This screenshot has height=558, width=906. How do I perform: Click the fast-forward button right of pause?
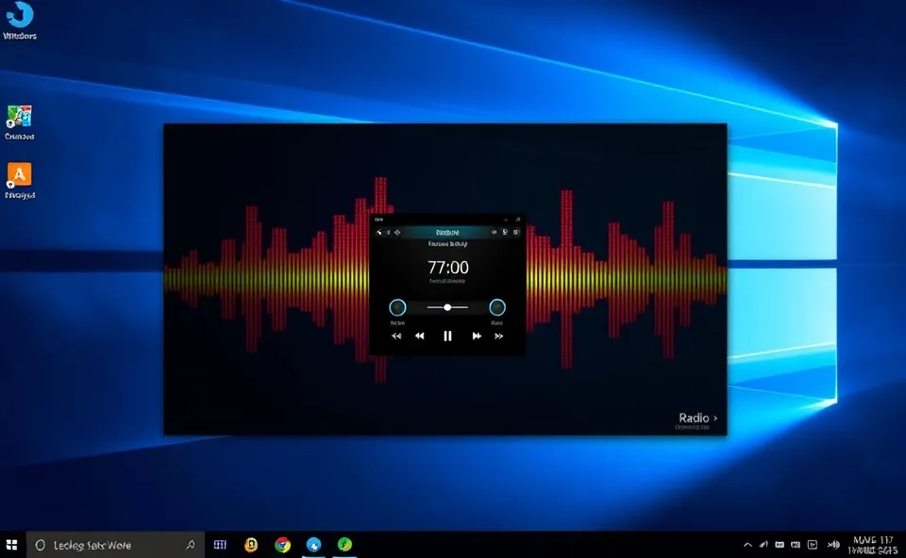coord(476,336)
